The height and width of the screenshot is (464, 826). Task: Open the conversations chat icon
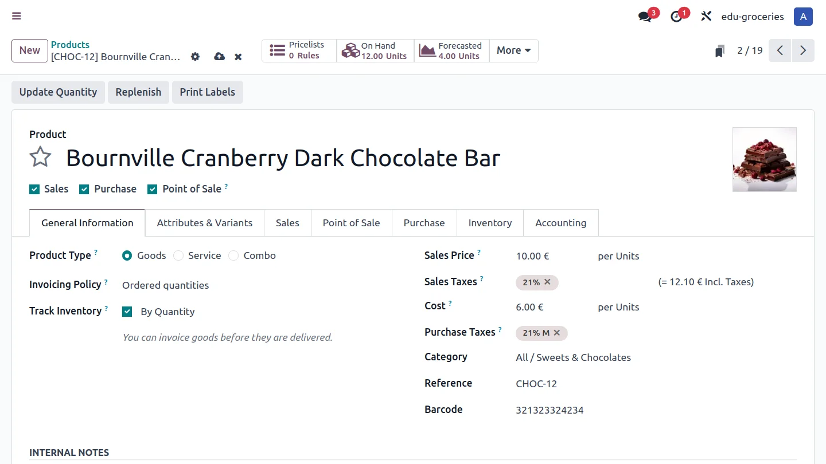pos(645,17)
